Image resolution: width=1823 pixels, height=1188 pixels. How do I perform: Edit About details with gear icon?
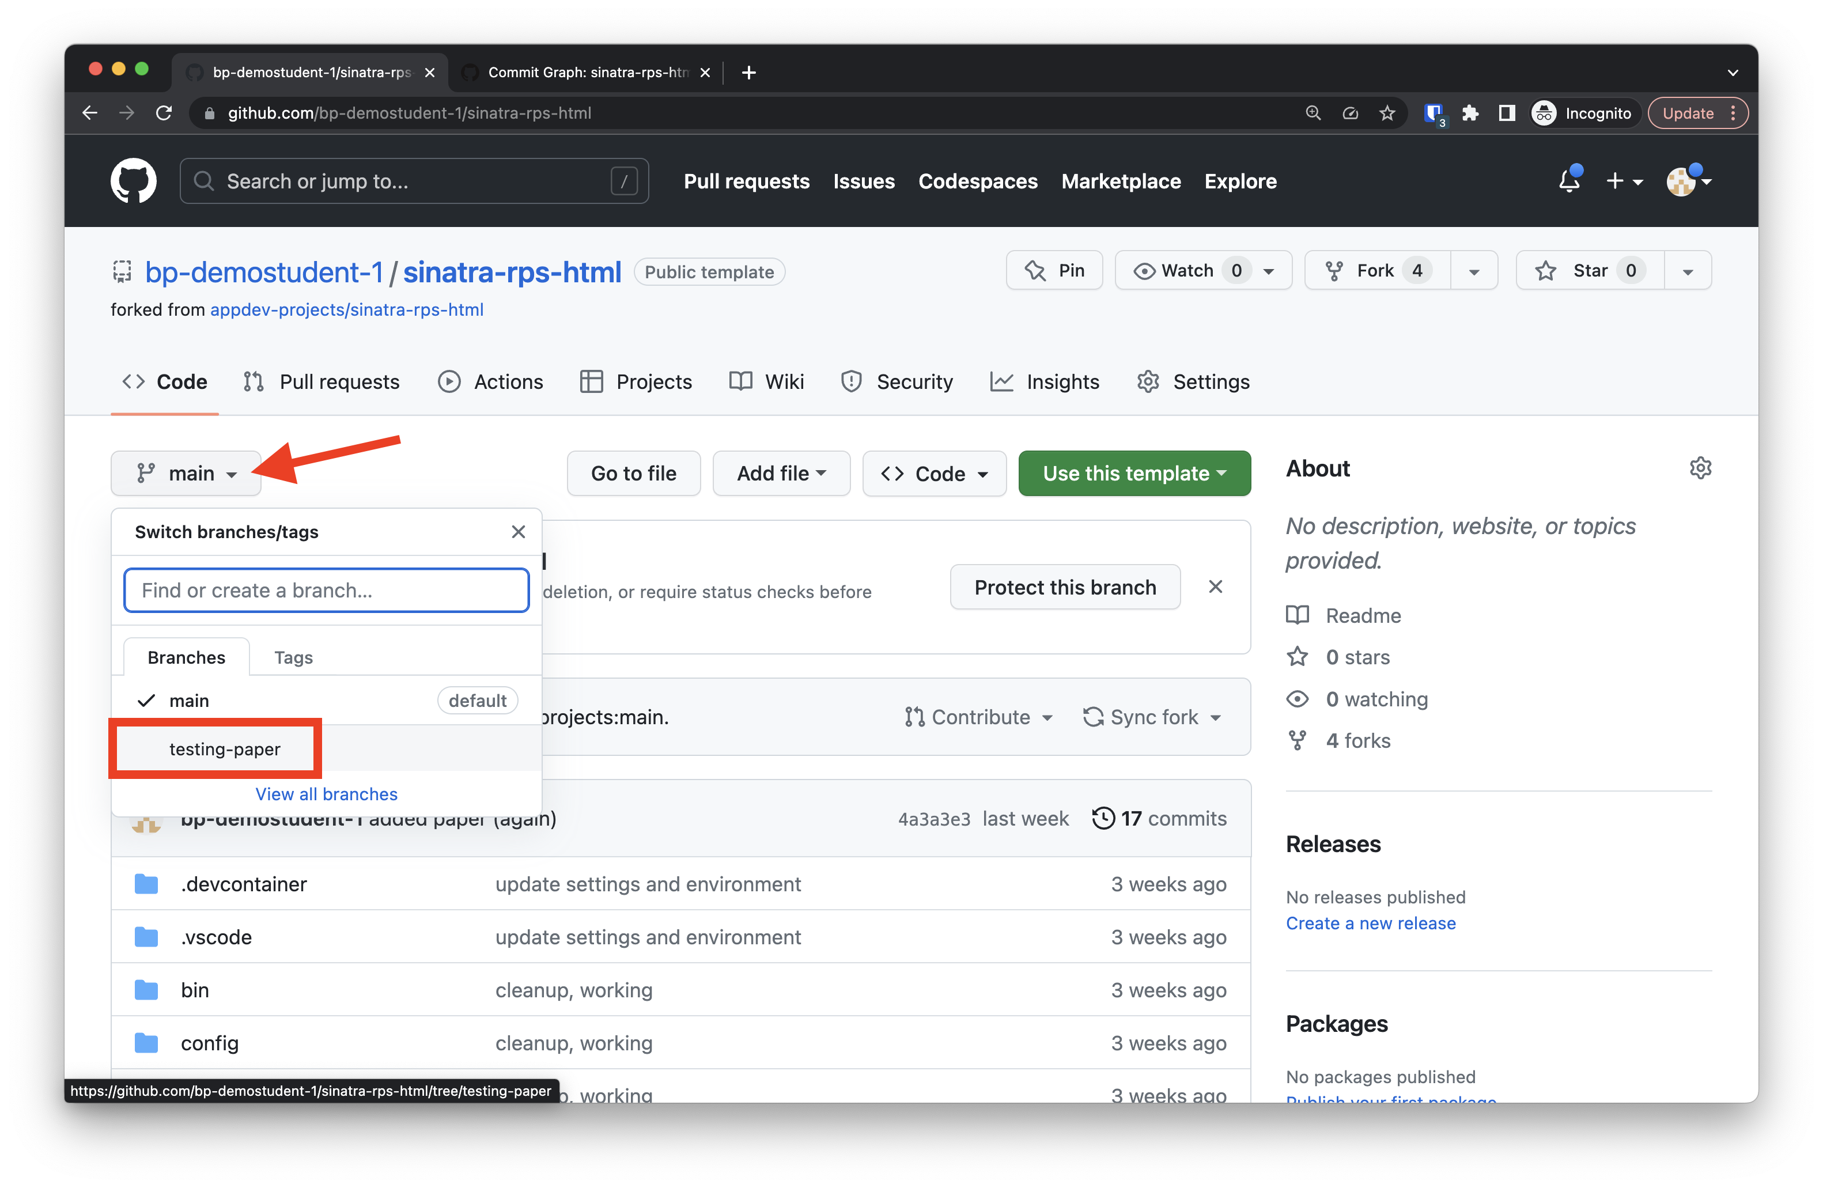click(x=1700, y=468)
